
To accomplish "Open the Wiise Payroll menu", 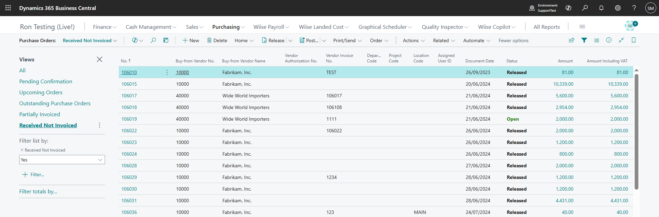I will pos(271,27).
